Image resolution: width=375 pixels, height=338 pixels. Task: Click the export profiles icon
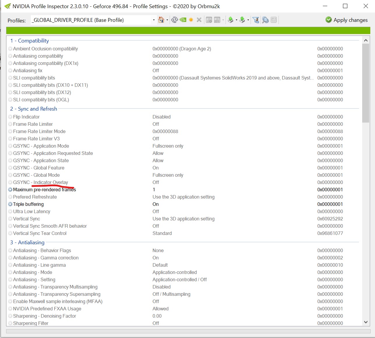tap(231, 20)
